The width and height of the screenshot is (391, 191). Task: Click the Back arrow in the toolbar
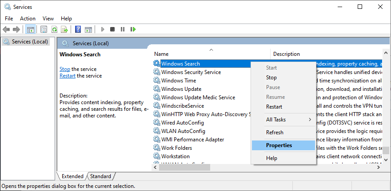tap(6, 29)
